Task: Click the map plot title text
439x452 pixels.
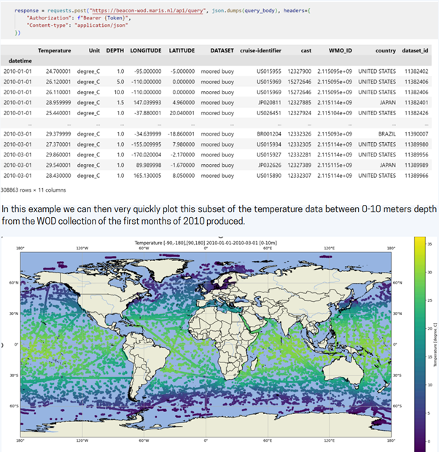Action: pos(206,241)
